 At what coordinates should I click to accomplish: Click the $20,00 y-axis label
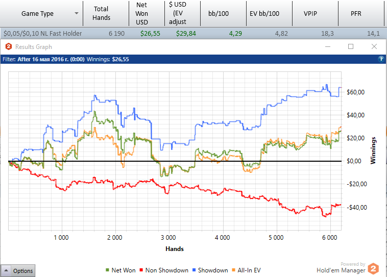(356, 138)
